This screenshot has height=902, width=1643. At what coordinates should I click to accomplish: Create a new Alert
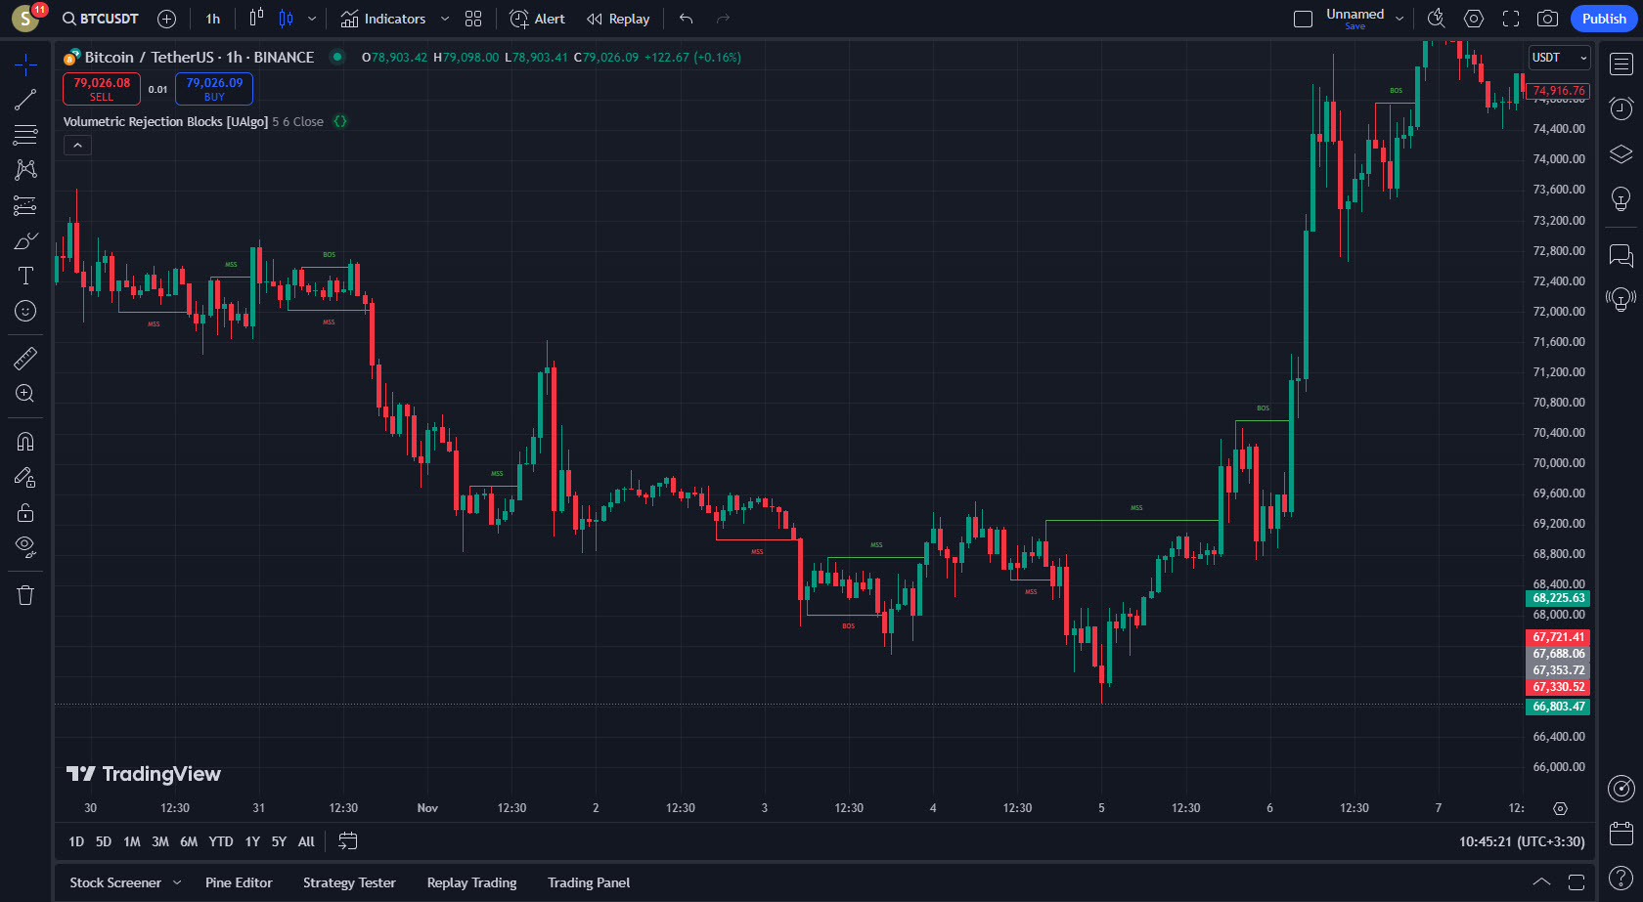(538, 19)
